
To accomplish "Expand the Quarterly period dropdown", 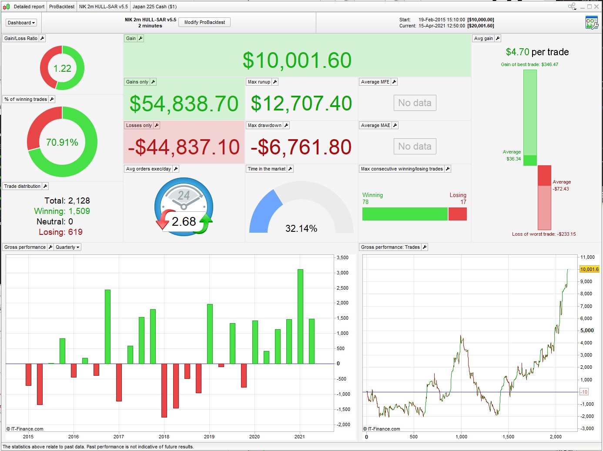I will (x=67, y=247).
